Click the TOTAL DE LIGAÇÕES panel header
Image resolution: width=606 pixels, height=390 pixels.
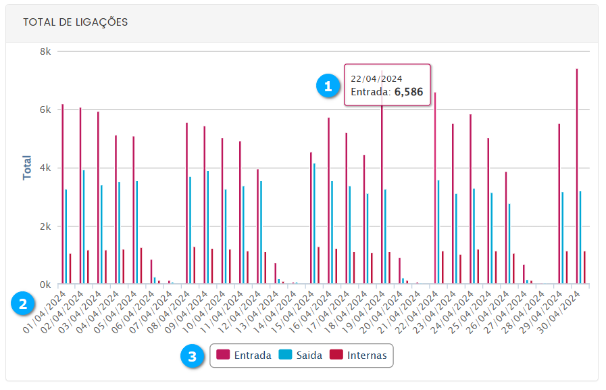pyautogui.click(x=76, y=22)
